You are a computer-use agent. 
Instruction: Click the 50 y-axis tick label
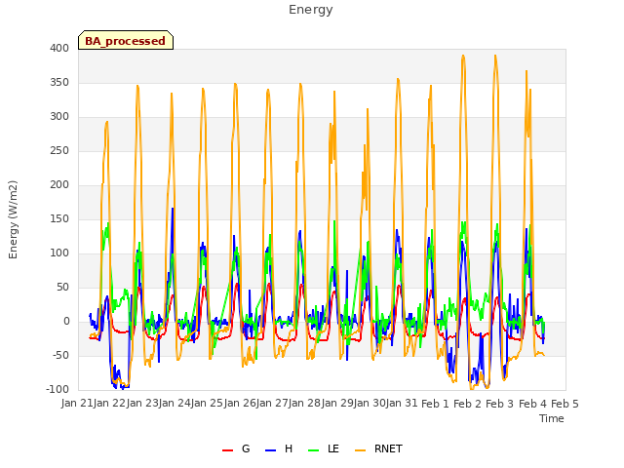coord(62,288)
